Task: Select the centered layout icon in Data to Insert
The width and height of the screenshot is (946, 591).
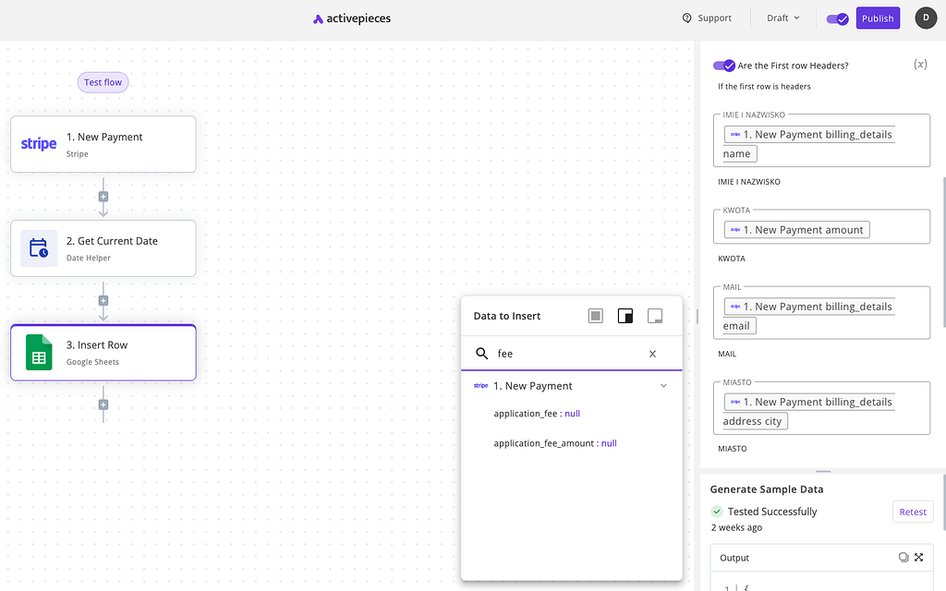Action: (595, 315)
